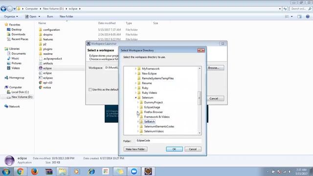
Task: Open the help icon in Explorer toolbar
Action: (x=308, y=17)
